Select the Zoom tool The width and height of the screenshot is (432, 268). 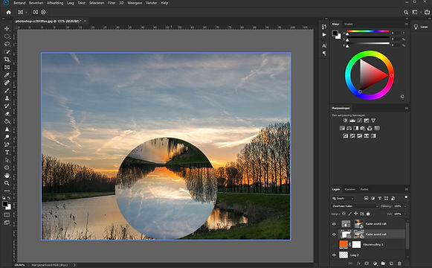coord(7,183)
